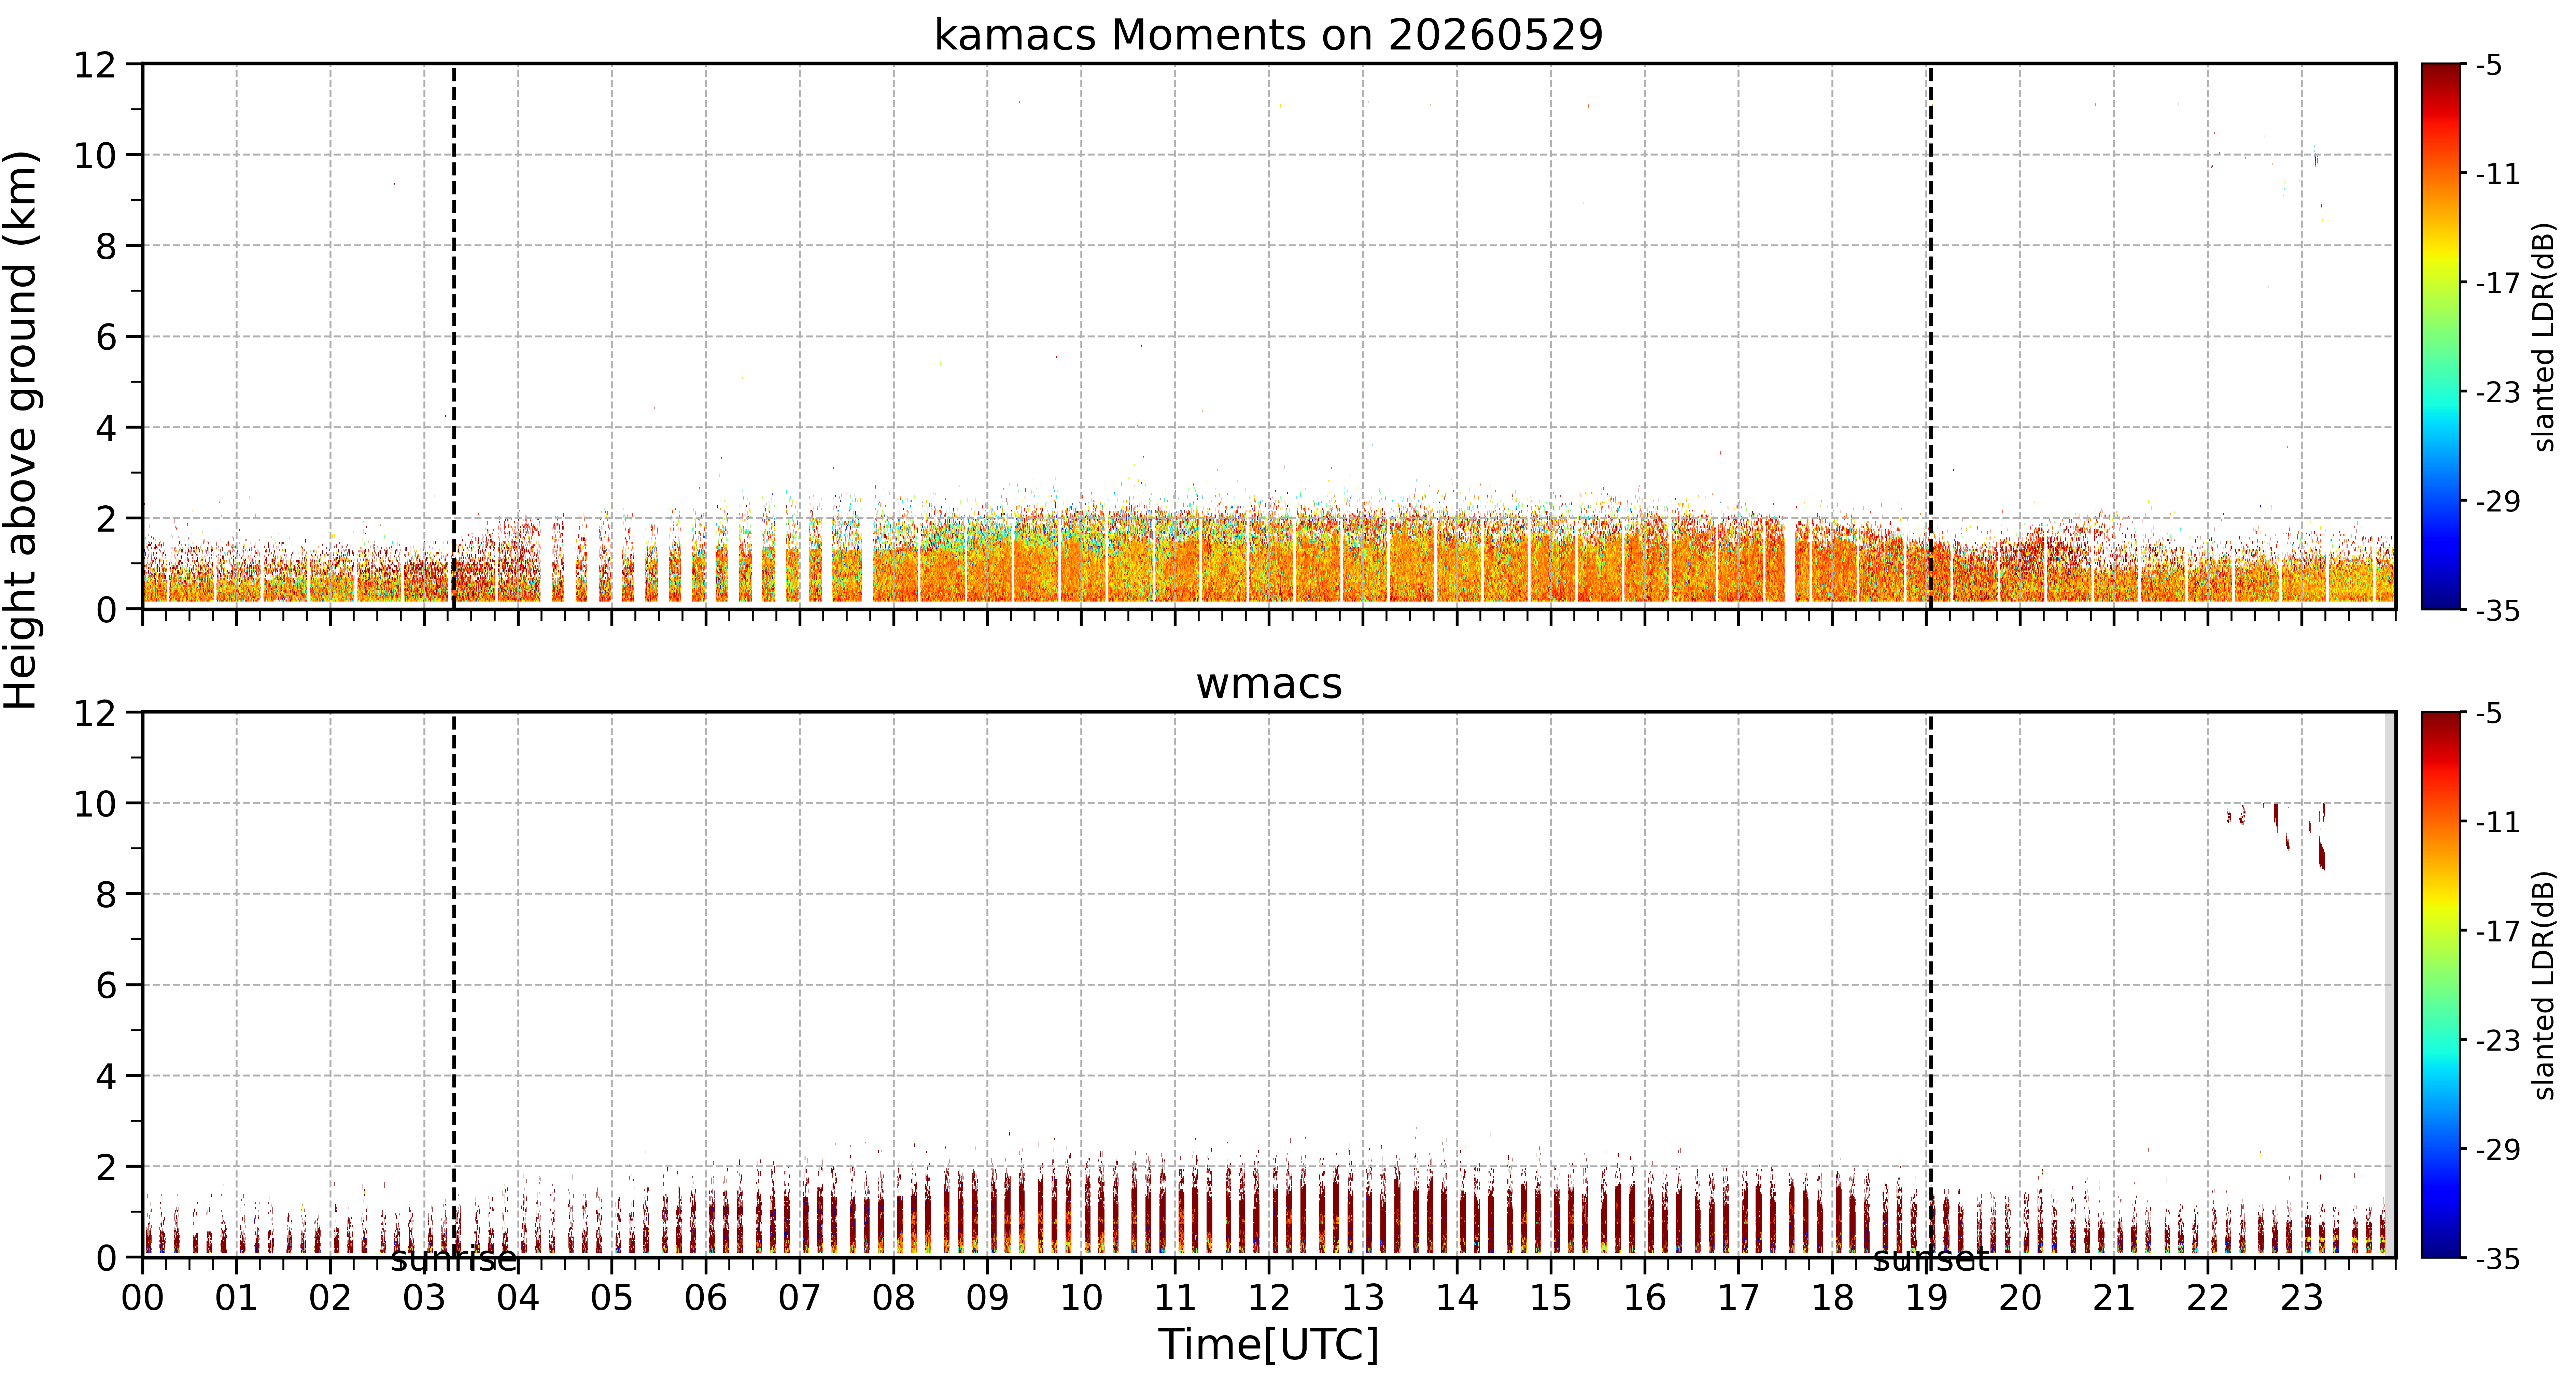Click the '12' height tick of wmacs panel

coord(95,713)
